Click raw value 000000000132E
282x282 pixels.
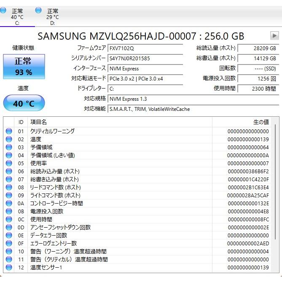(x=248, y=204)
